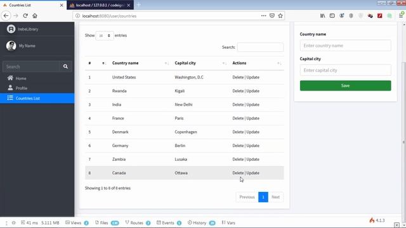The height and width of the screenshot is (228, 406).
Task: Update the India row
Action: pyautogui.click(x=252, y=104)
